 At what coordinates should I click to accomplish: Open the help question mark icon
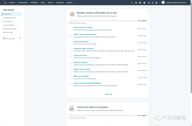point(144,3)
